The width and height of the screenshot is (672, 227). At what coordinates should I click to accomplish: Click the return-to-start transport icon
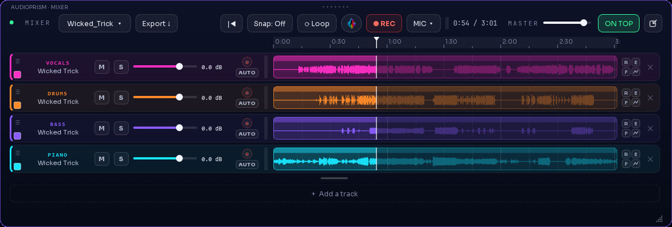click(231, 23)
